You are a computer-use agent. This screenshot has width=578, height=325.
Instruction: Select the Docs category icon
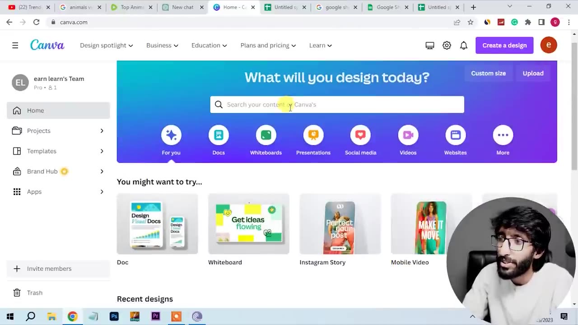[219, 135]
